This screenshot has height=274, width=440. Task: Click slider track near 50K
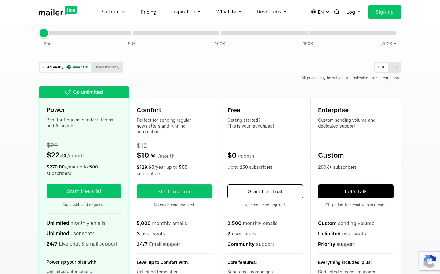pyautogui.click(x=132, y=33)
